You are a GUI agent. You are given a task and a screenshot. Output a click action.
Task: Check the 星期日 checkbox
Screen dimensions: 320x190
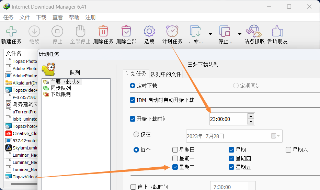(175, 150)
